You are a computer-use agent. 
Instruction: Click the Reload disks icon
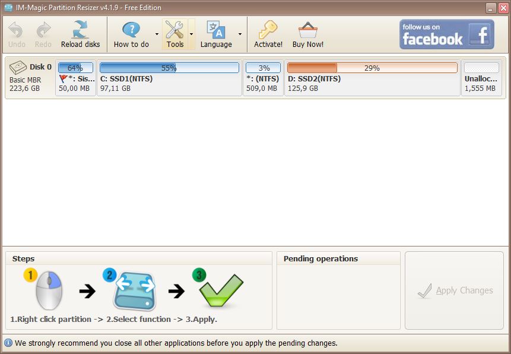click(80, 29)
